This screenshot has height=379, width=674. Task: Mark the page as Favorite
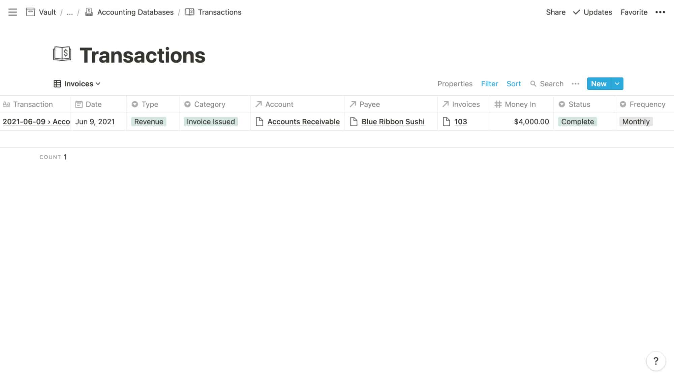[x=634, y=12]
